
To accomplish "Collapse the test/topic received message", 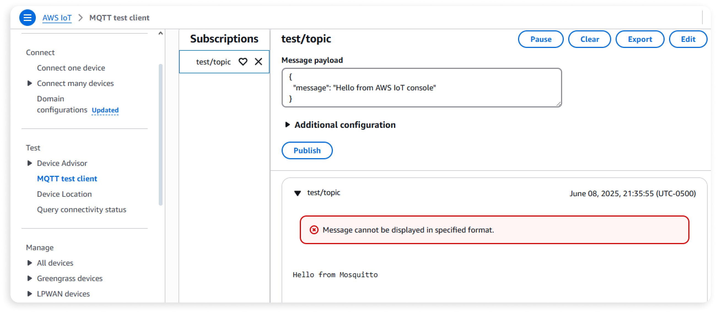I will (298, 193).
